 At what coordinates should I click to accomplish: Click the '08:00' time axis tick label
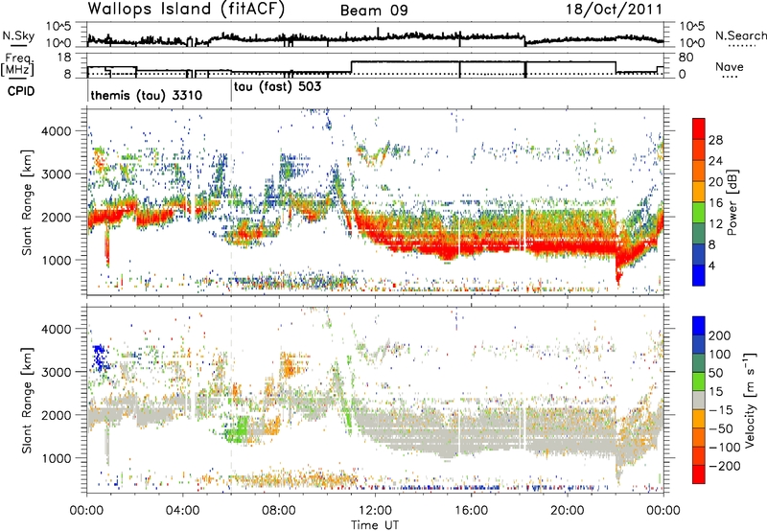coord(279,511)
